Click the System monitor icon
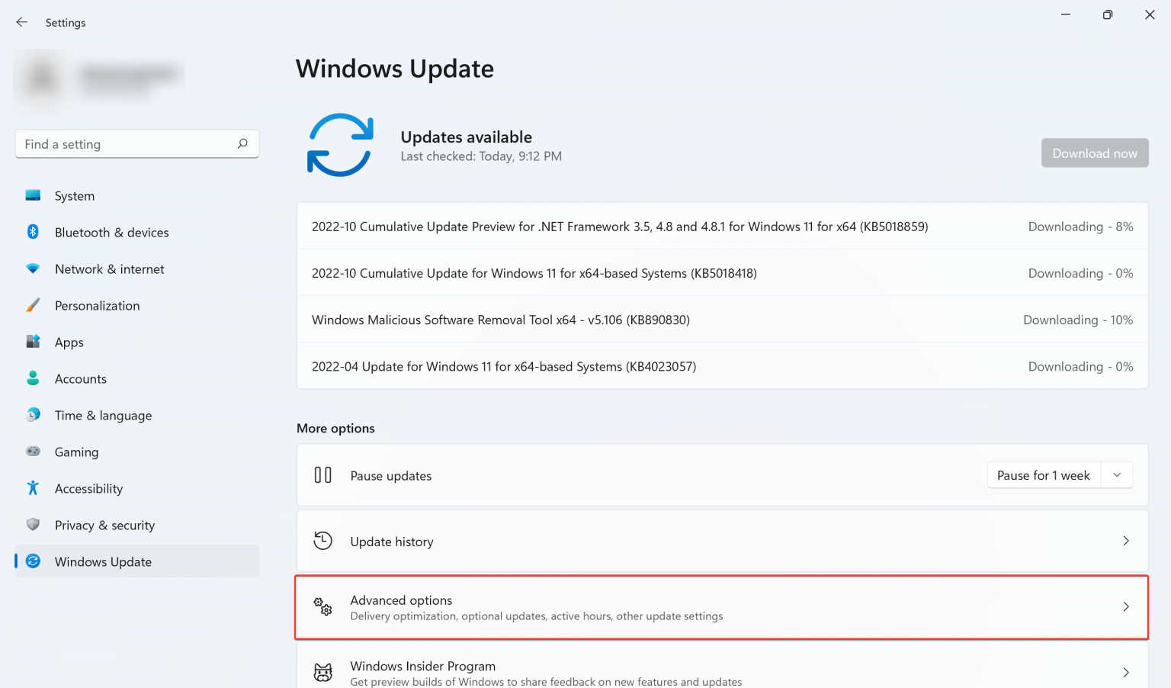This screenshot has height=688, width=1171. point(33,195)
